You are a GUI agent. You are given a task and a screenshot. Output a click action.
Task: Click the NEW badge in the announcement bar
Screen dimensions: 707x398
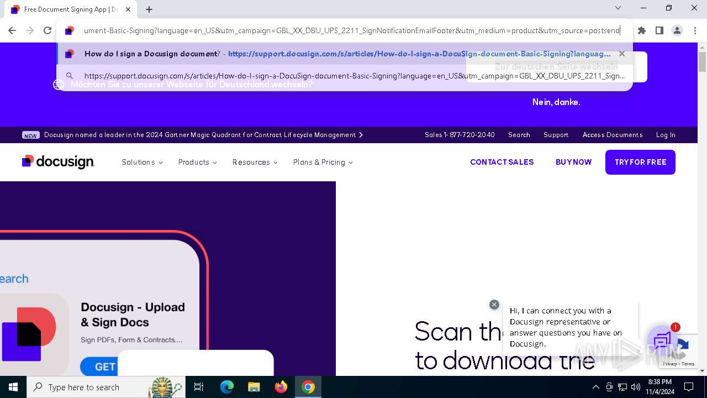click(31, 135)
